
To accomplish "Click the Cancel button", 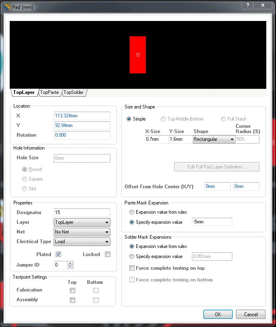I will click(x=251, y=314).
